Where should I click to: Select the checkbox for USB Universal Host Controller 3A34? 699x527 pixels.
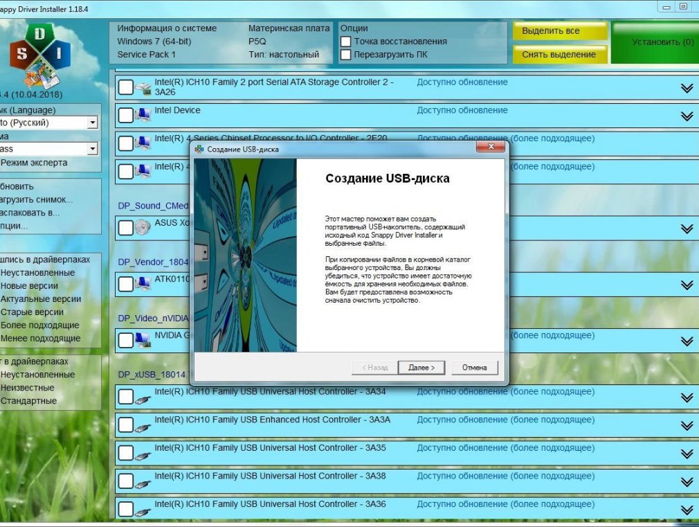126,397
